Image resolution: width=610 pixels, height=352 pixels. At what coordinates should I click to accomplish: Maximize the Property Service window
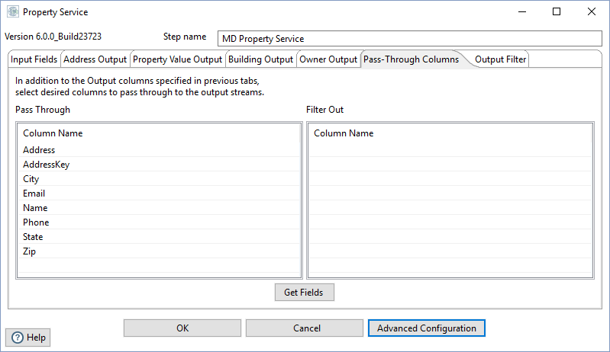pos(557,12)
